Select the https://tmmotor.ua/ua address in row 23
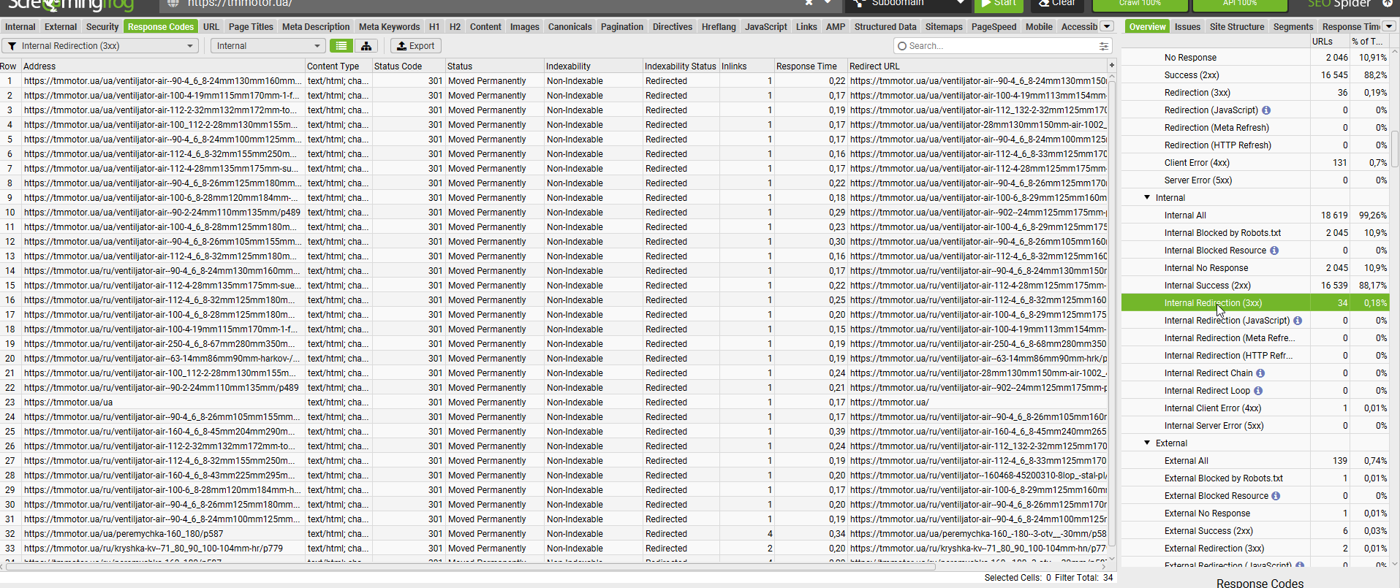The width and height of the screenshot is (1400, 588). [x=68, y=402]
